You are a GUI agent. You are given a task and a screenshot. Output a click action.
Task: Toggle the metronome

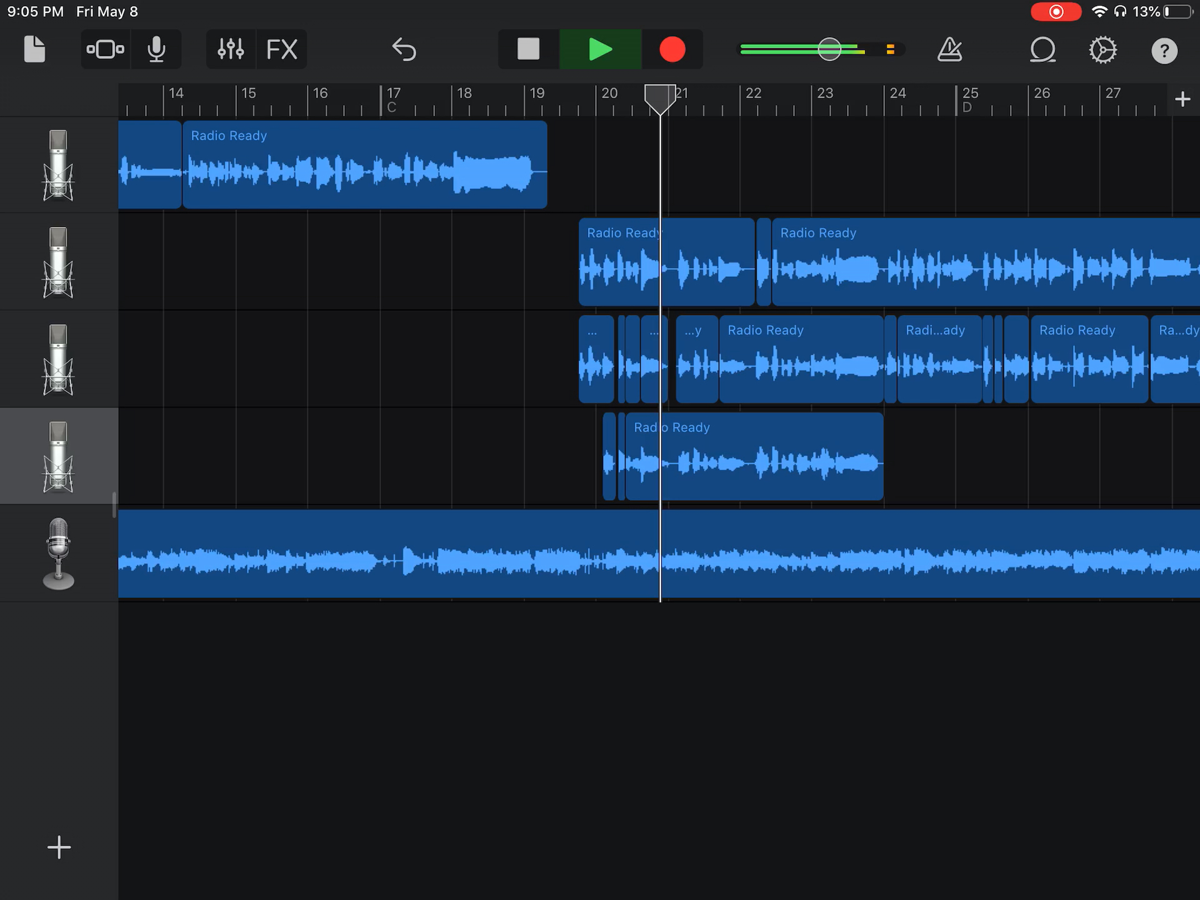pos(949,49)
